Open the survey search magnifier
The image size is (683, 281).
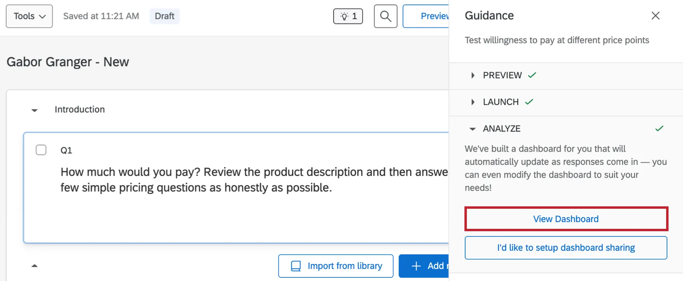click(386, 16)
